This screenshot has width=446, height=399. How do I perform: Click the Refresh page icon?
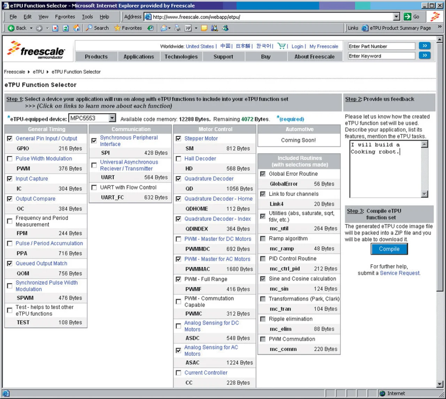[66, 28]
